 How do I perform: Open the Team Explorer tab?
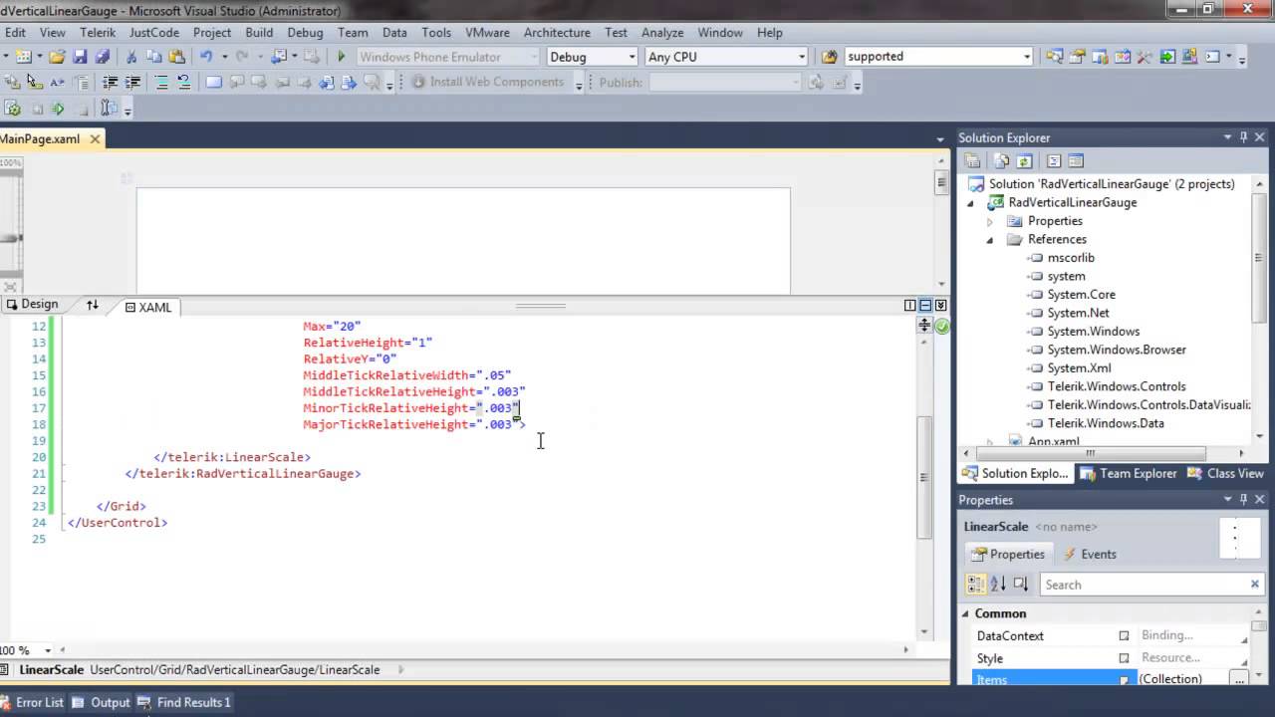coord(1129,473)
